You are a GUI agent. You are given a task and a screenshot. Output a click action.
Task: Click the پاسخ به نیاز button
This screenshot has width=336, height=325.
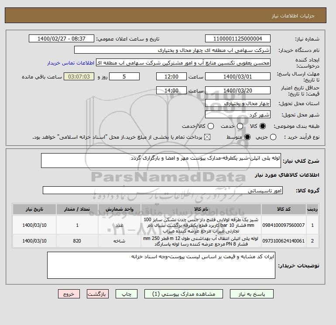[252, 294]
